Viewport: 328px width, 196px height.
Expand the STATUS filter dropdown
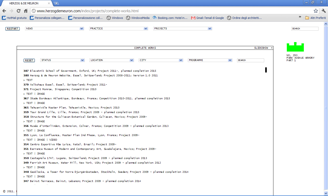(63, 60)
